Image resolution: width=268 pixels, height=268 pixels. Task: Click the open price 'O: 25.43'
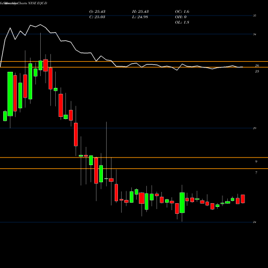(97, 12)
